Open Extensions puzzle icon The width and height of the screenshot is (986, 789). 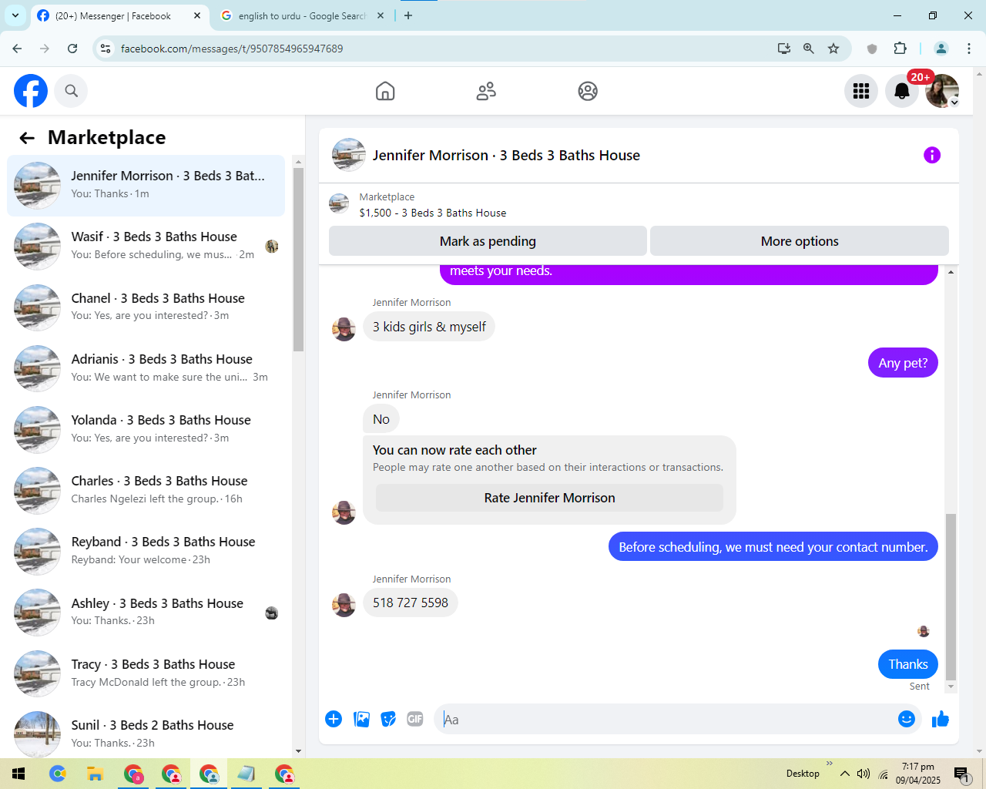point(900,49)
